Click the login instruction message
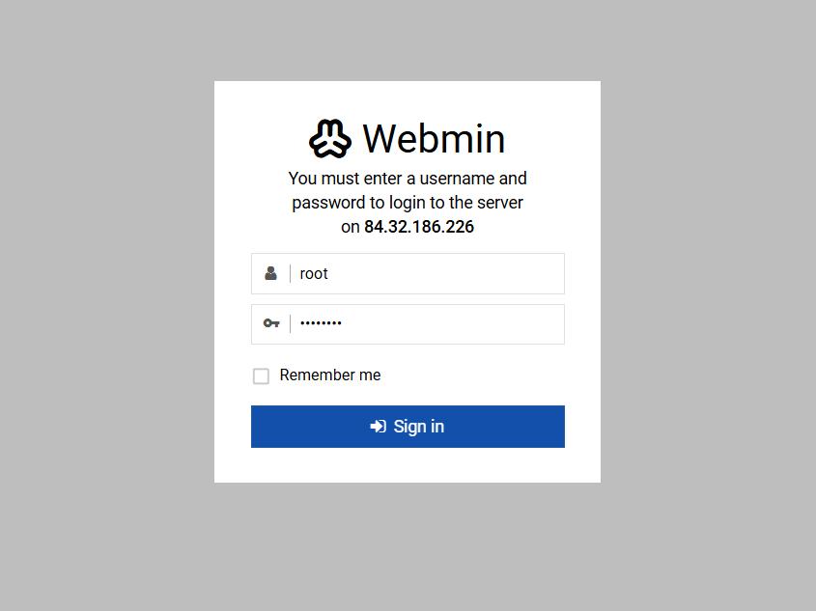This screenshot has height=611, width=816. click(408, 202)
